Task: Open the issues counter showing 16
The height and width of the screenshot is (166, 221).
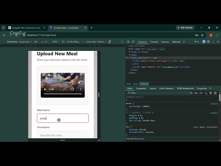Action: 196,41
